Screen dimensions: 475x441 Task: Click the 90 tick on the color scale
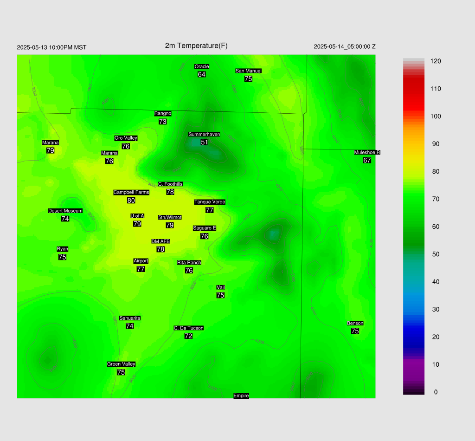click(x=436, y=144)
